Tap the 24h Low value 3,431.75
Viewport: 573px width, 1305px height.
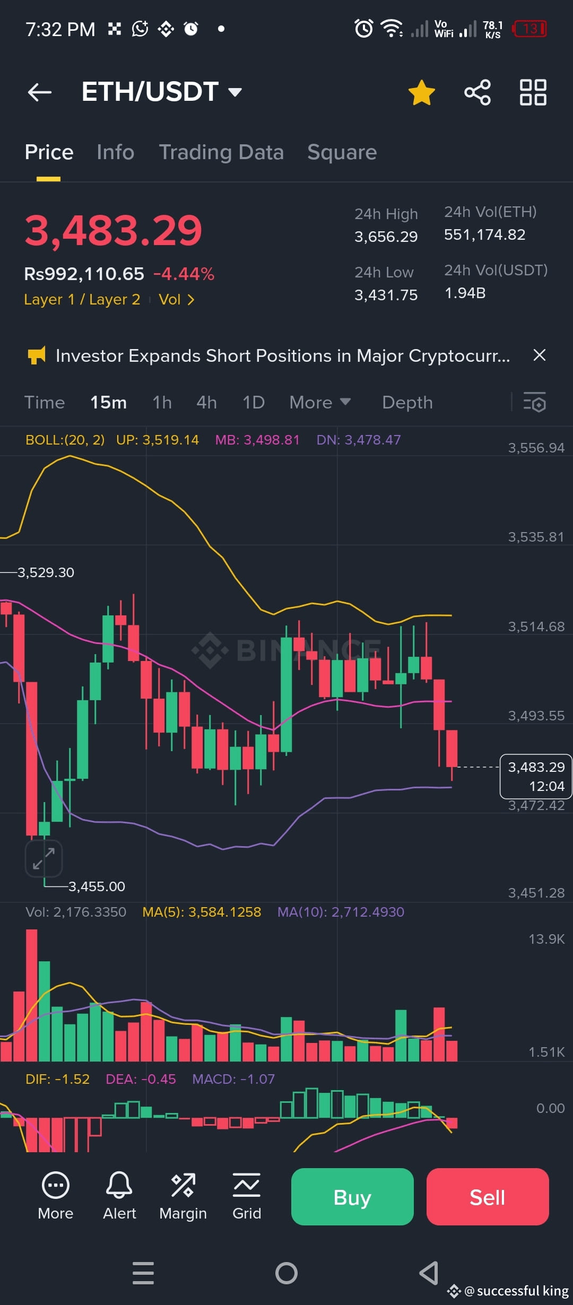click(x=386, y=295)
